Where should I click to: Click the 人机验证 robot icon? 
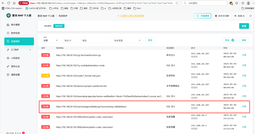click(x=8, y=58)
